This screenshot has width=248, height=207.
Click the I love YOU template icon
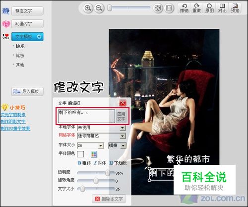[5, 36]
